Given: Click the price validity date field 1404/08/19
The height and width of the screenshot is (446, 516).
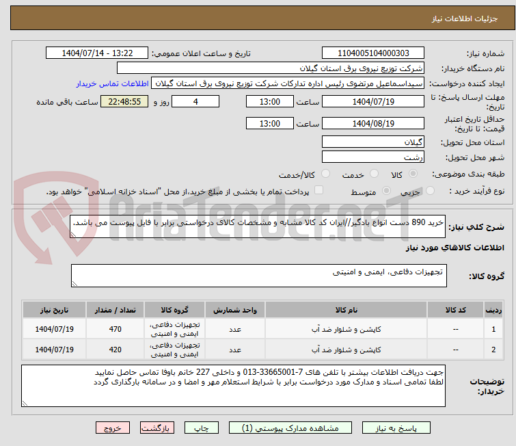Looking at the screenshot, I should (373, 124).
